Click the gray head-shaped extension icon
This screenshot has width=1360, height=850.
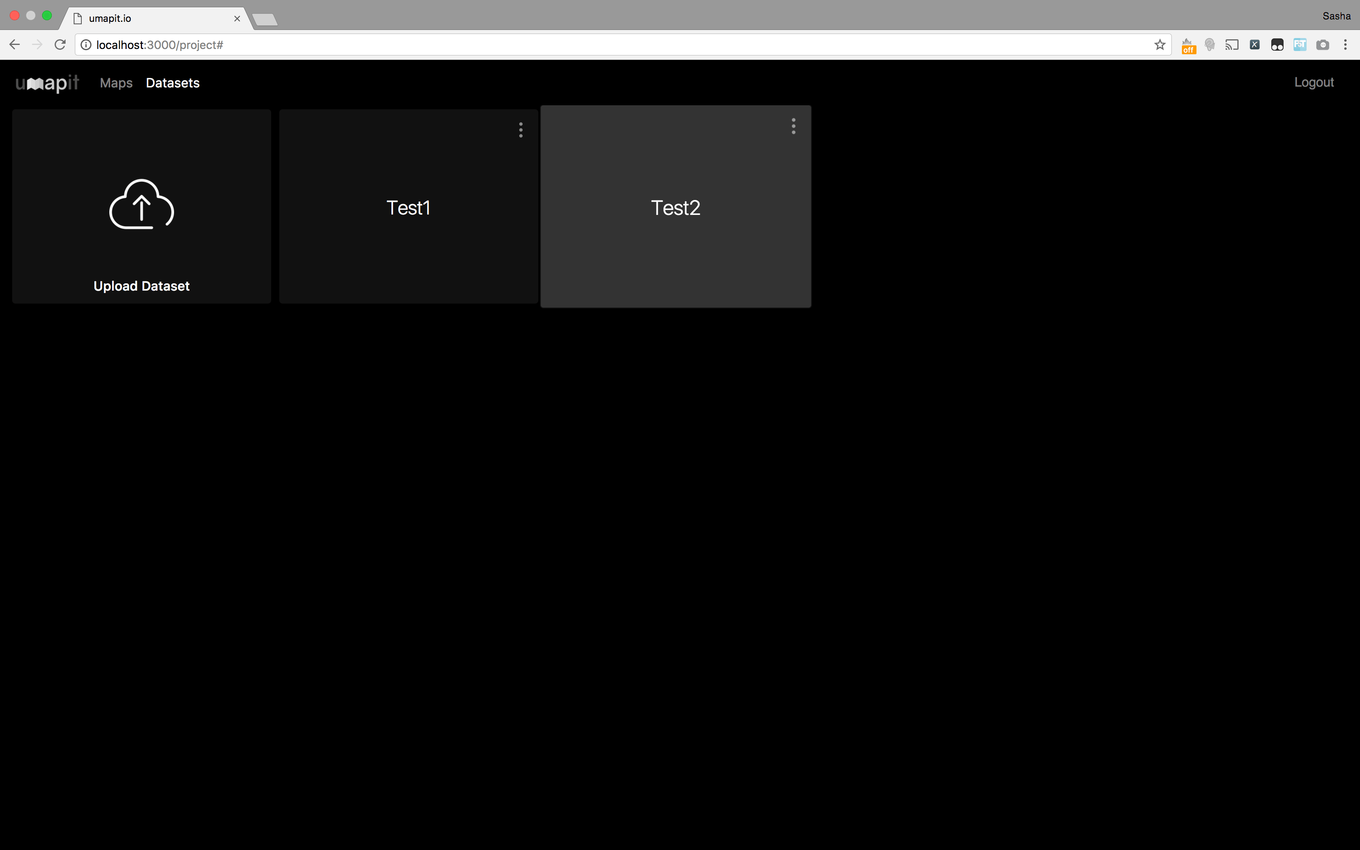tap(1210, 45)
